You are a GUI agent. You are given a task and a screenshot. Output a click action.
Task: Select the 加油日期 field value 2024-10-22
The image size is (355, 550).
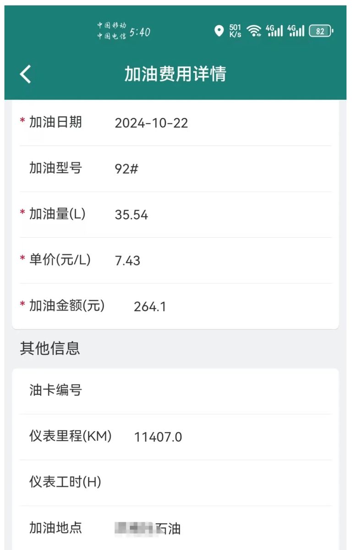151,123
